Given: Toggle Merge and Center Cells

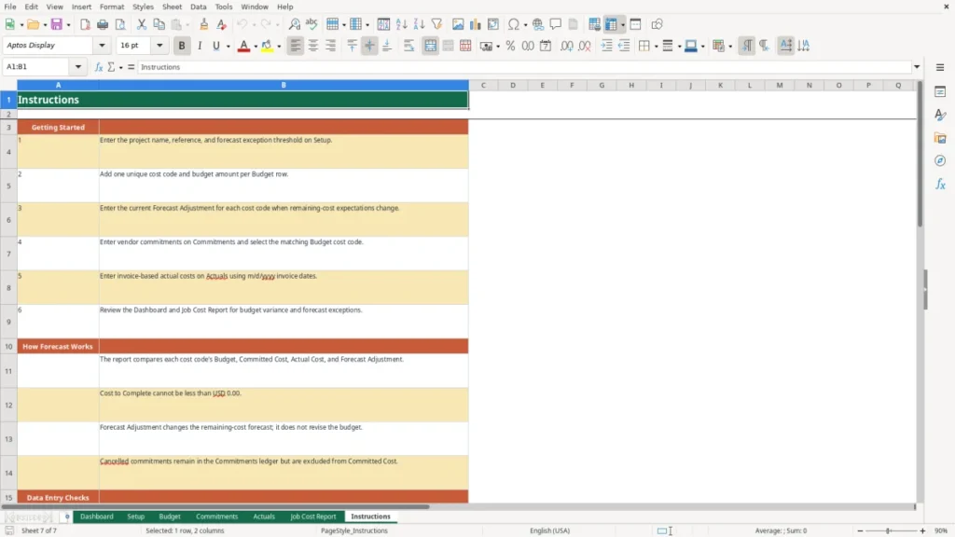Looking at the screenshot, I should pos(430,46).
